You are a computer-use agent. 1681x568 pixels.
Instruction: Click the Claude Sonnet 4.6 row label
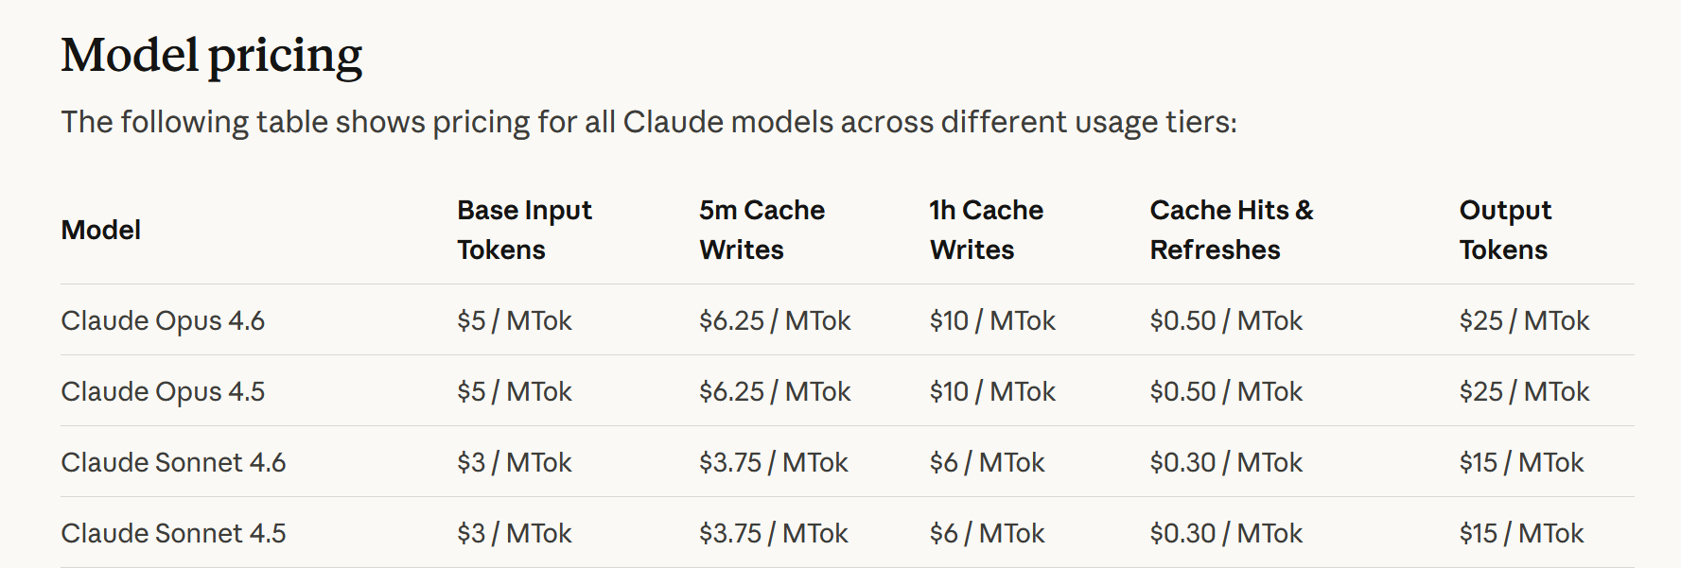(173, 463)
